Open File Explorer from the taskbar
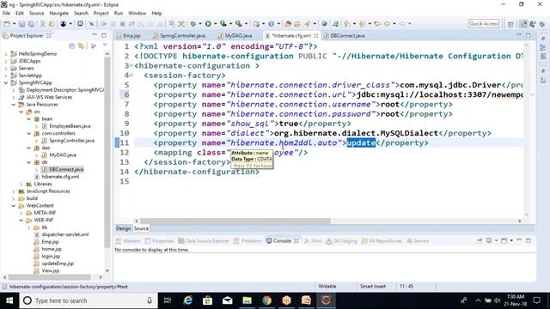The image size is (550, 309). coord(247,300)
